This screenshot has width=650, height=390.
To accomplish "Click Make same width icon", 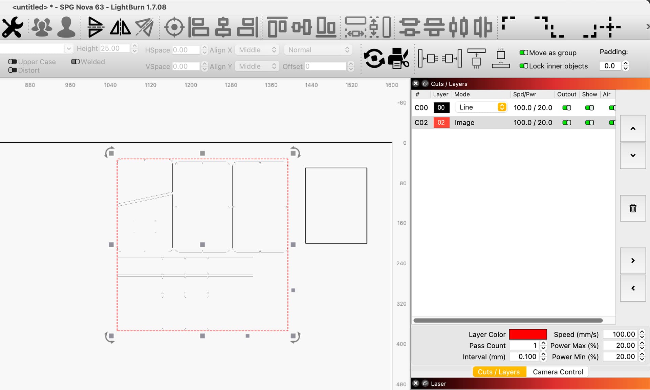I will (x=355, y=27).
